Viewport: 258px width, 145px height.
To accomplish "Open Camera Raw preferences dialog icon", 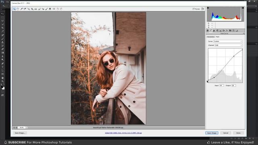I will 54,9.
